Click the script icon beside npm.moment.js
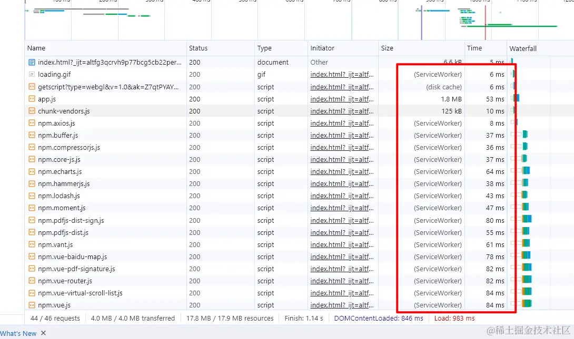The height and width of the screenshot is (339, 574). tap(32, 208)
